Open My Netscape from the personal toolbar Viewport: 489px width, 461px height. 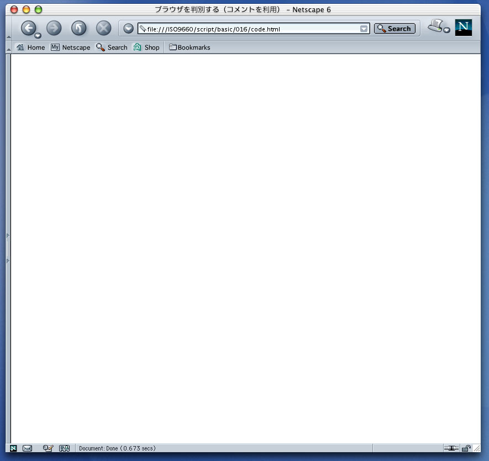tap(71, 47)
